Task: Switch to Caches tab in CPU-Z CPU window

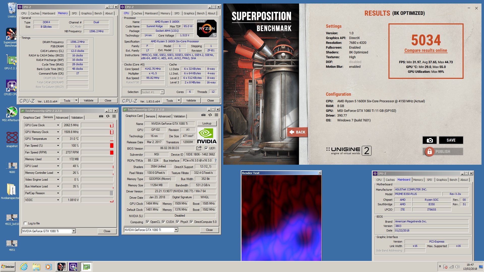Action: click(138, 13)
